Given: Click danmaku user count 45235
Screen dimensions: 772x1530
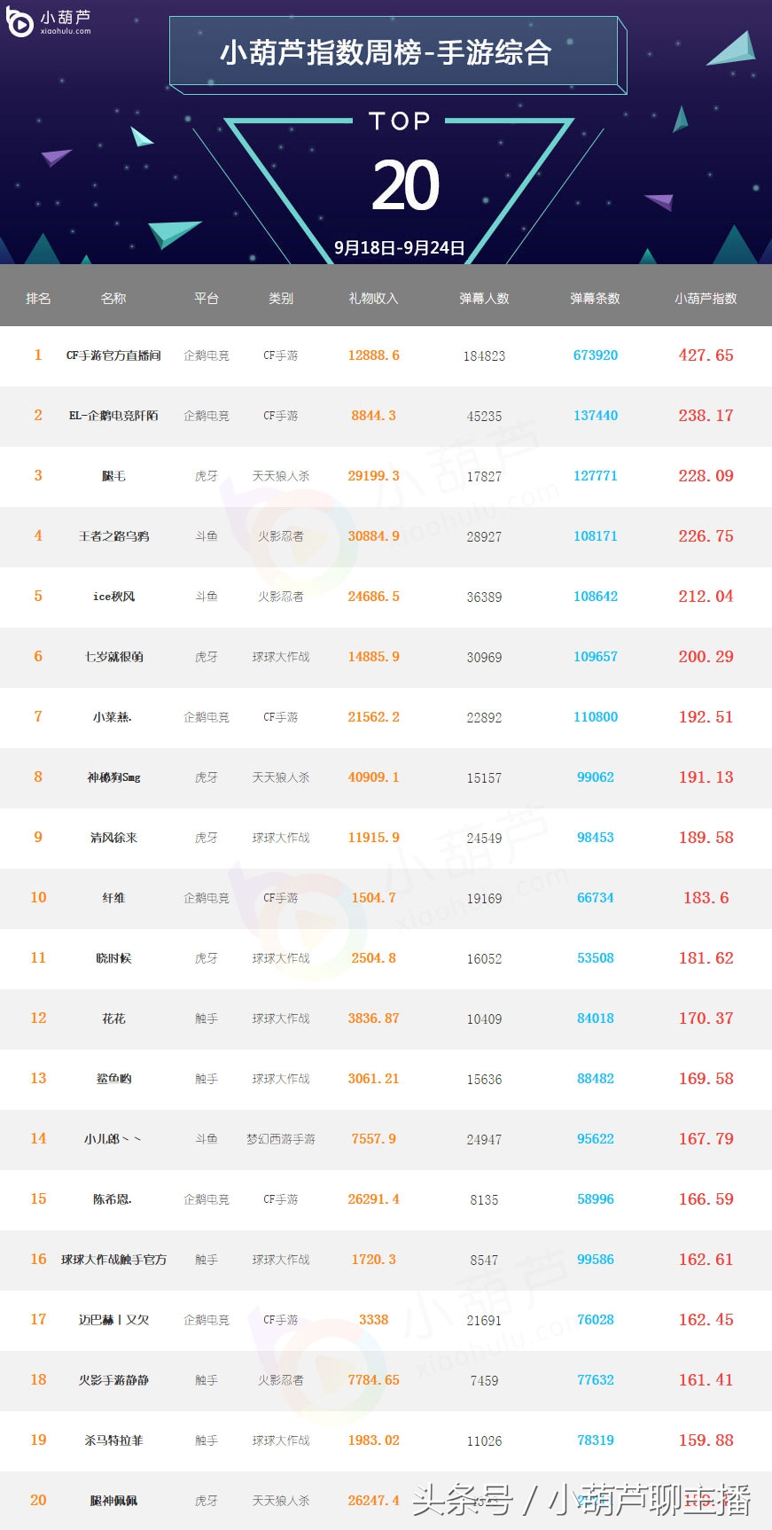Looking at the screenshot, I should coord(484,417).
